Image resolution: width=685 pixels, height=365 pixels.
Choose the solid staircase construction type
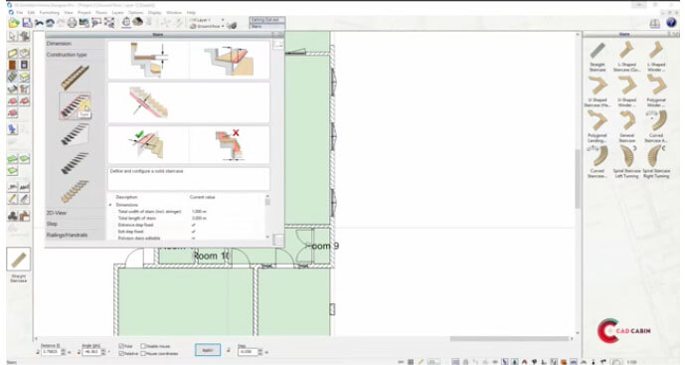[75, 106]
